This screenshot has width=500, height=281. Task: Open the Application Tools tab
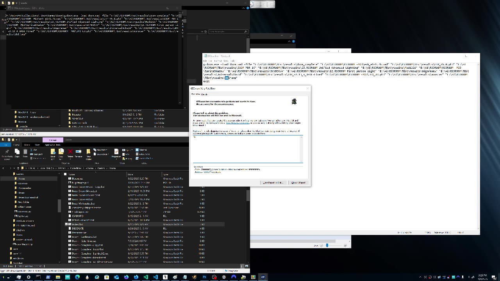52,144
